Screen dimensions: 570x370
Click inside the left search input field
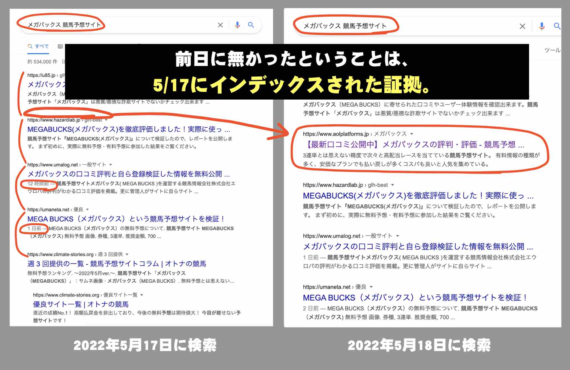[111, 25]
